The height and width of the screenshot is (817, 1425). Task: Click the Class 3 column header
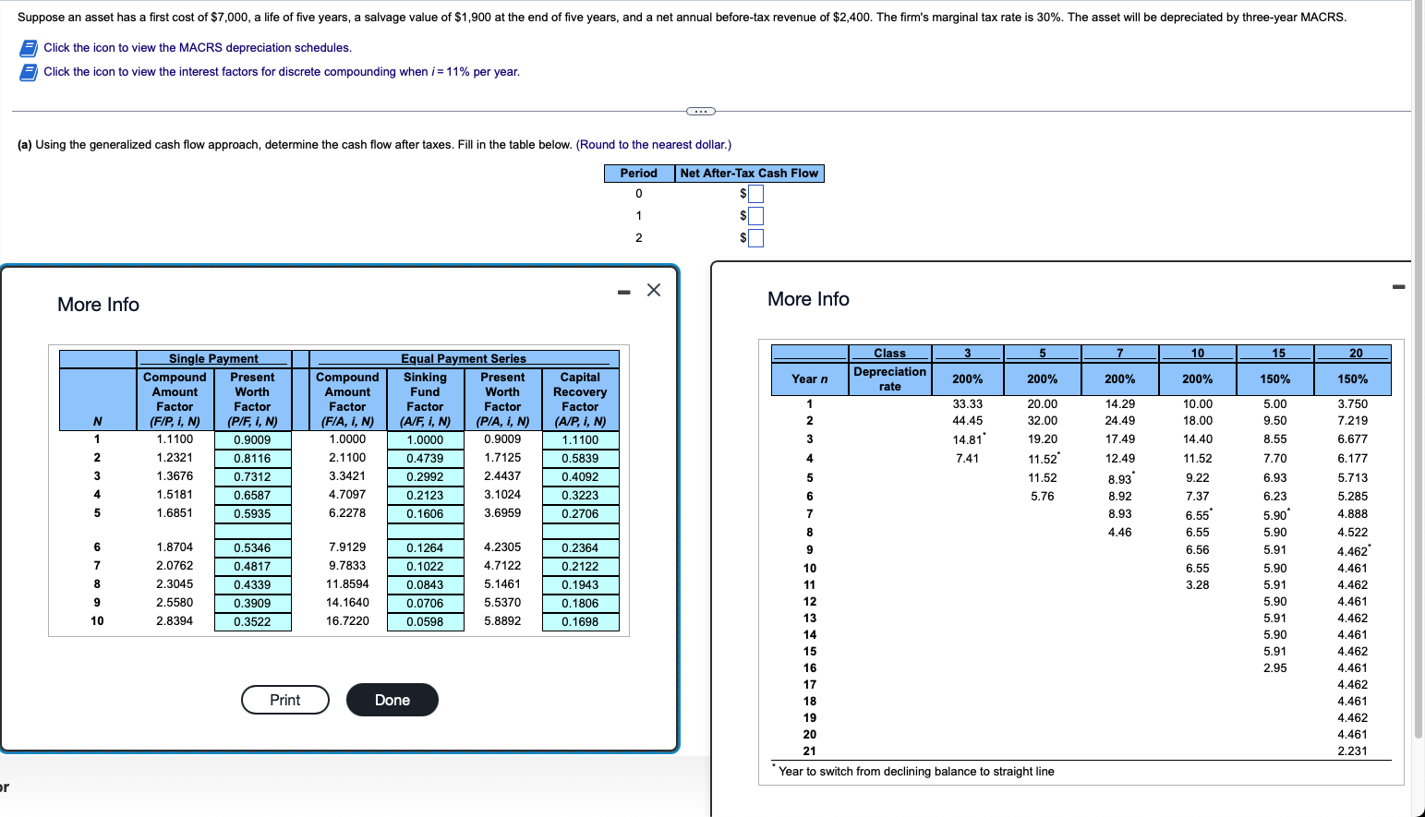(967, 352)
